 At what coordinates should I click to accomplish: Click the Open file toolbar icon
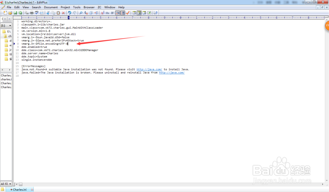[10, 13]
